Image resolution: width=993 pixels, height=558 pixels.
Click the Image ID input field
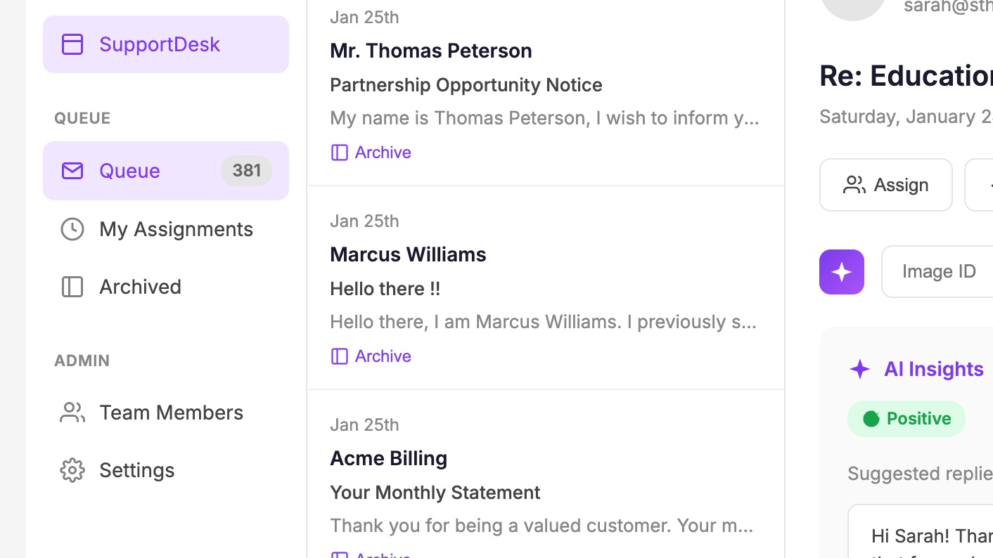942,271
